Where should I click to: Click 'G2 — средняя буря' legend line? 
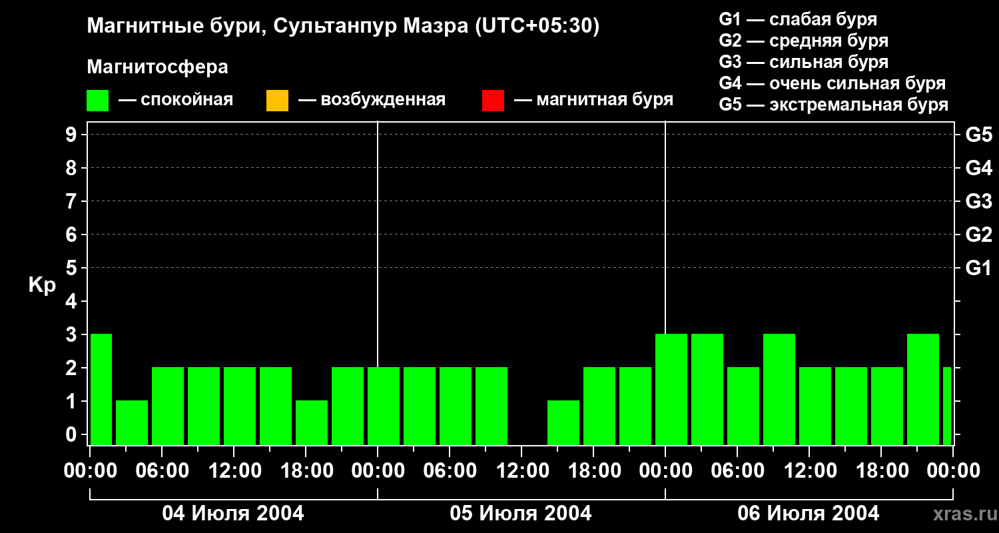[x=803, y=41]
